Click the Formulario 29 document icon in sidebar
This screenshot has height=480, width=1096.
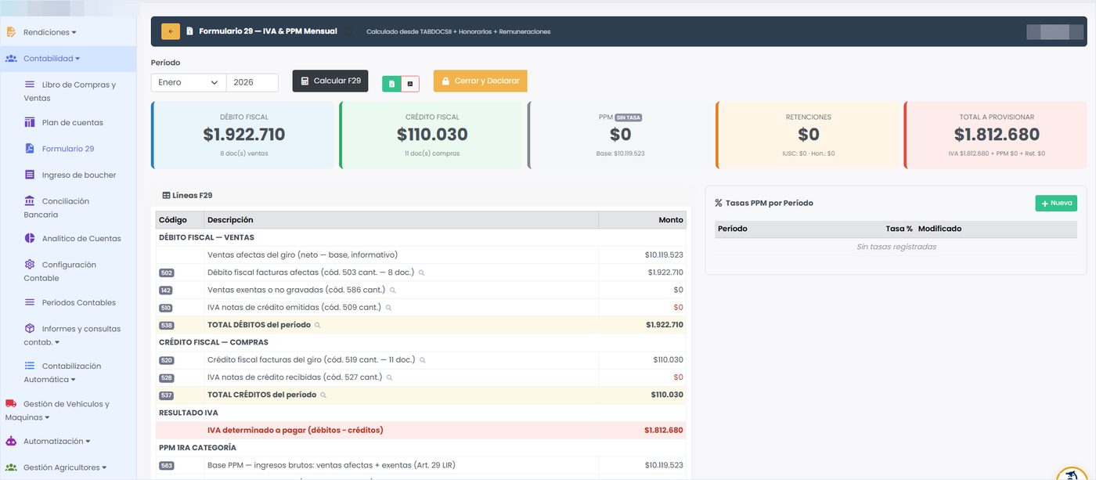(x=30, y=149)
